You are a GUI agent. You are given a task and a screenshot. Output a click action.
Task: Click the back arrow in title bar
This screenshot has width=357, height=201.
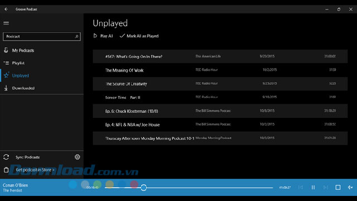[6, 9]
